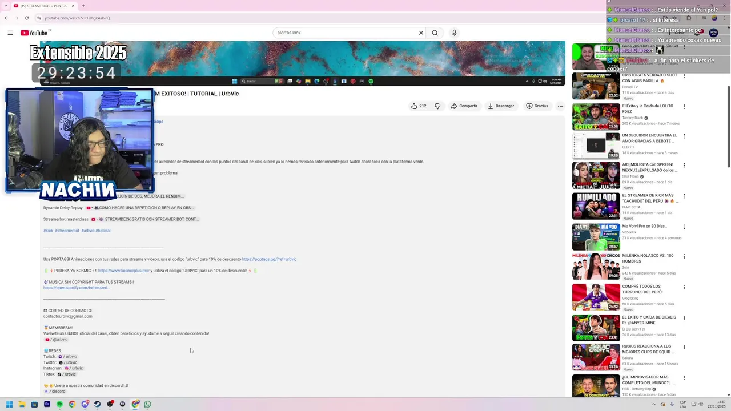Follow the poptags.gg/?ref=urbvic link
The height and width of the screenshot is (411, 731).
tap(269, 259)
